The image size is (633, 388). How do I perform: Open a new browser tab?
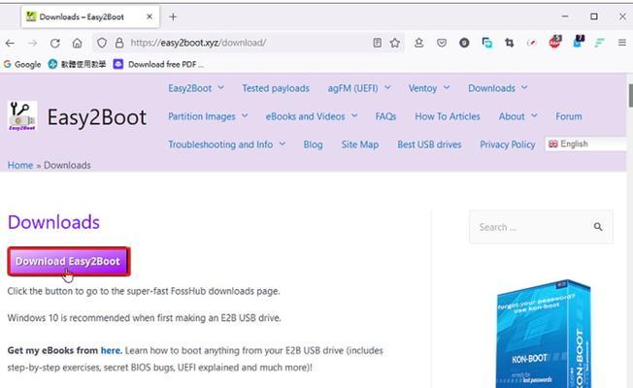click(173, 16)
